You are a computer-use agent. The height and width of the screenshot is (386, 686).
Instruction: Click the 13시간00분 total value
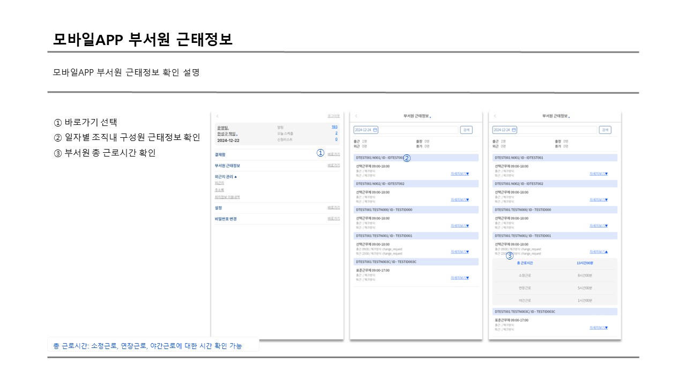tap(585, 263)
